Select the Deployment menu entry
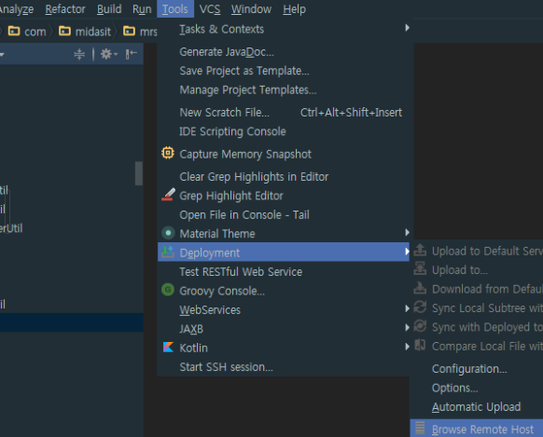 [x=284, y=252]
